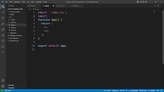Viewport: 164px width, 92px height.
Task: Open editor More Actions ellipsis
Action: tap(161, 6)
